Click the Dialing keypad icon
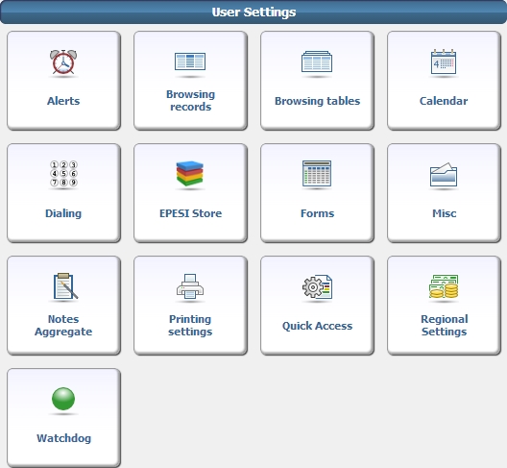Image resolution: width=507 pixels, height=468 pixels. [x=63, y=174]
